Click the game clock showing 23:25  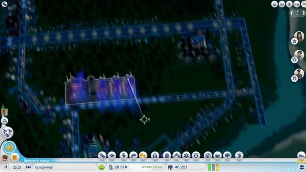tap(17, 167)
